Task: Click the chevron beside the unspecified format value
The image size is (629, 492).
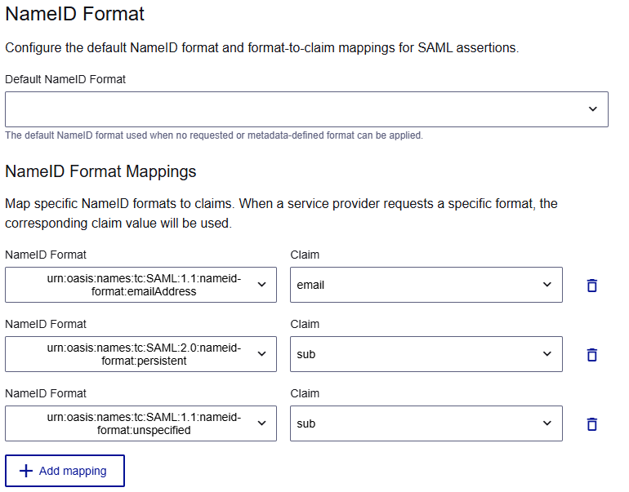Action: [x=261, y=423]
